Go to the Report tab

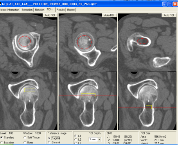click(71, 10)
